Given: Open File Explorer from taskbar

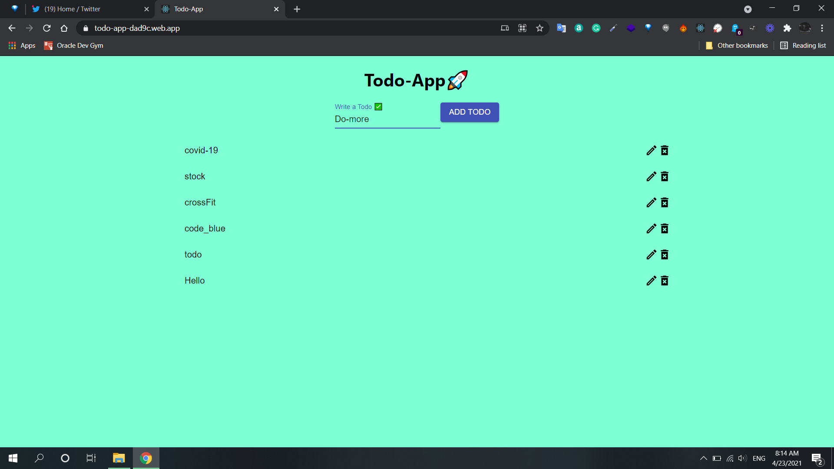Looking at the screenshot, I should (119, 458).
